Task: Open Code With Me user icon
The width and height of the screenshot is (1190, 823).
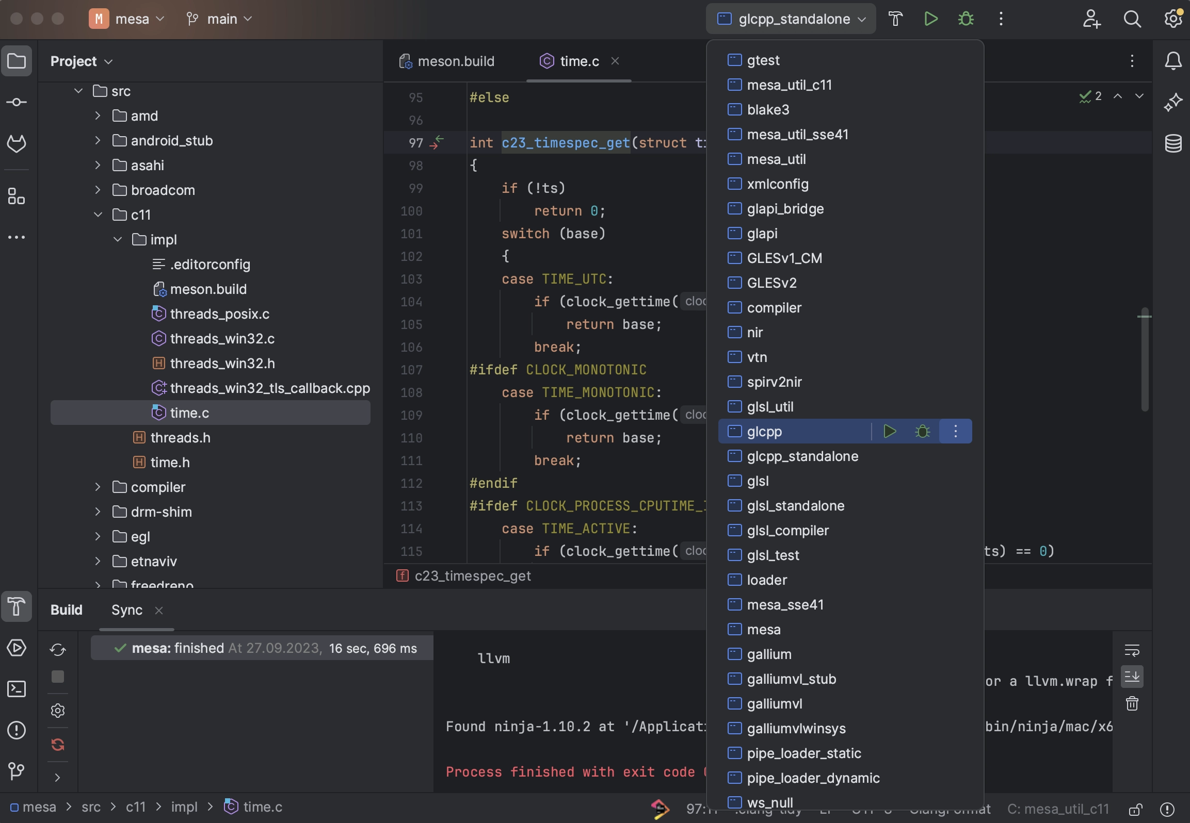Action: (1091, 19)
